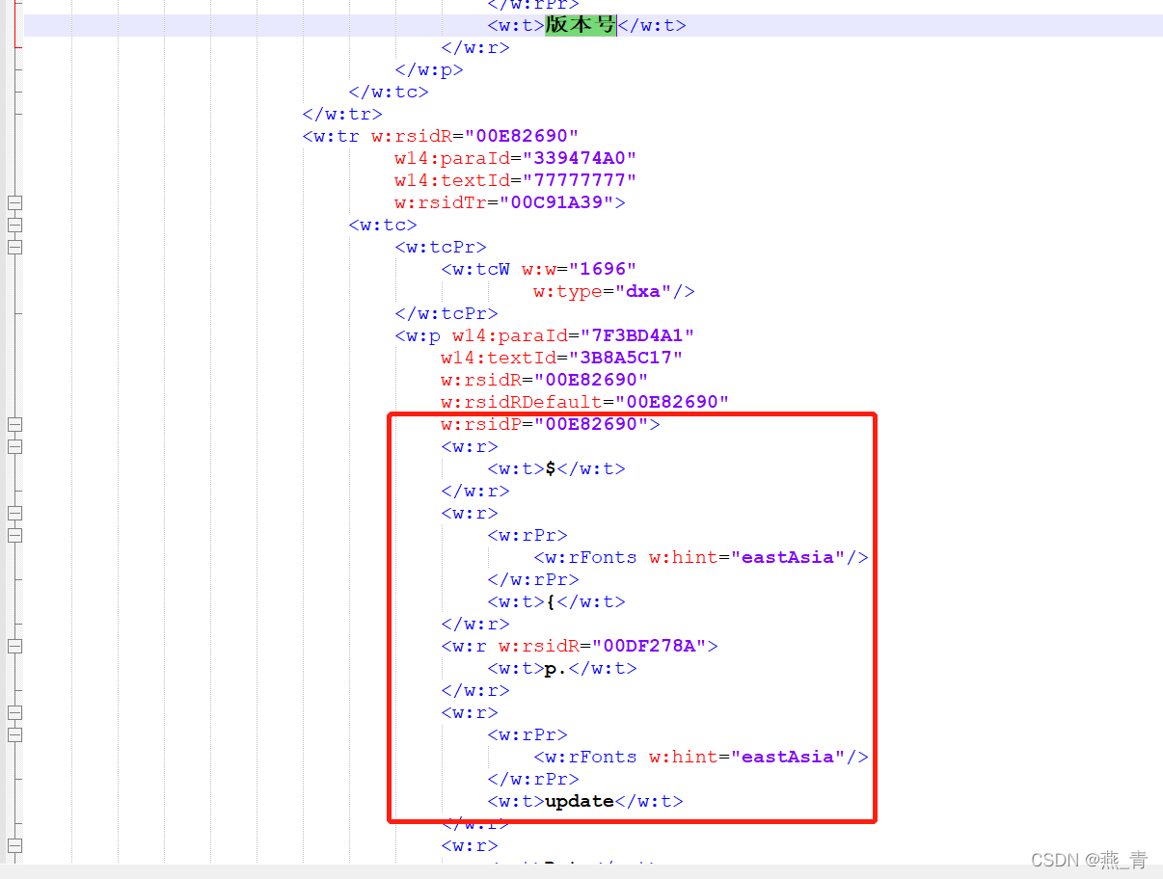
Task: Click the highlighted 版本号 text
Action: point(580,25)
